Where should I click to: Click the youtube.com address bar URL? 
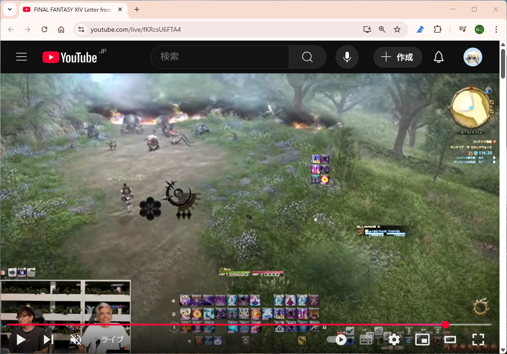(x=136, y=29)
